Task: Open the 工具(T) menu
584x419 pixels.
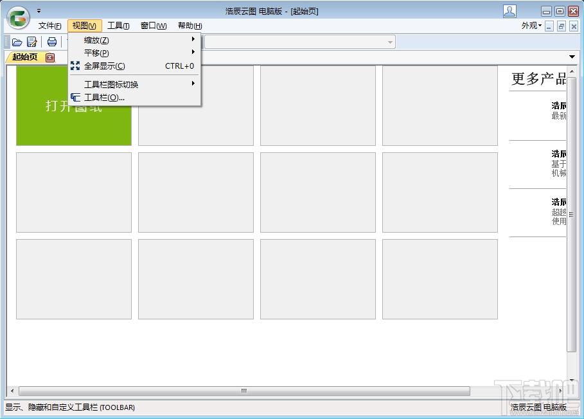Action: coord(118,26)
